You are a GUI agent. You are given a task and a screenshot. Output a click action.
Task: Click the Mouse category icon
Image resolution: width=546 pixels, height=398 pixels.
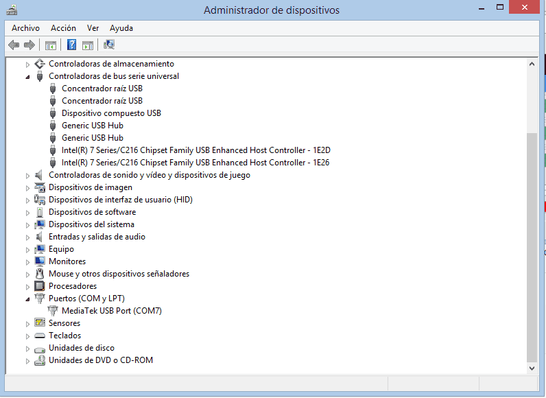pyautogui.click(x=40, y=274)
